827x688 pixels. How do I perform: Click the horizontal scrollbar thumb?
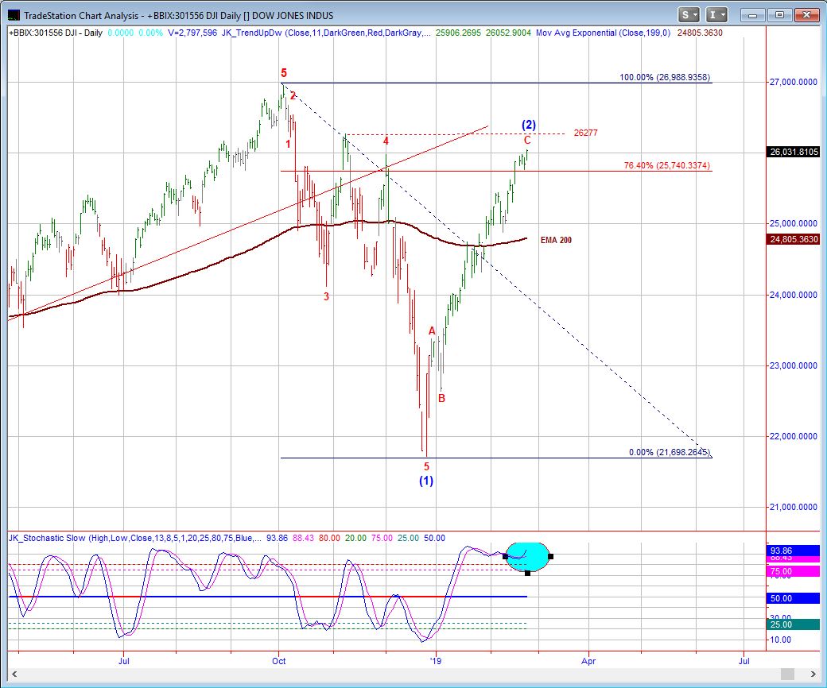click(787, 674)
